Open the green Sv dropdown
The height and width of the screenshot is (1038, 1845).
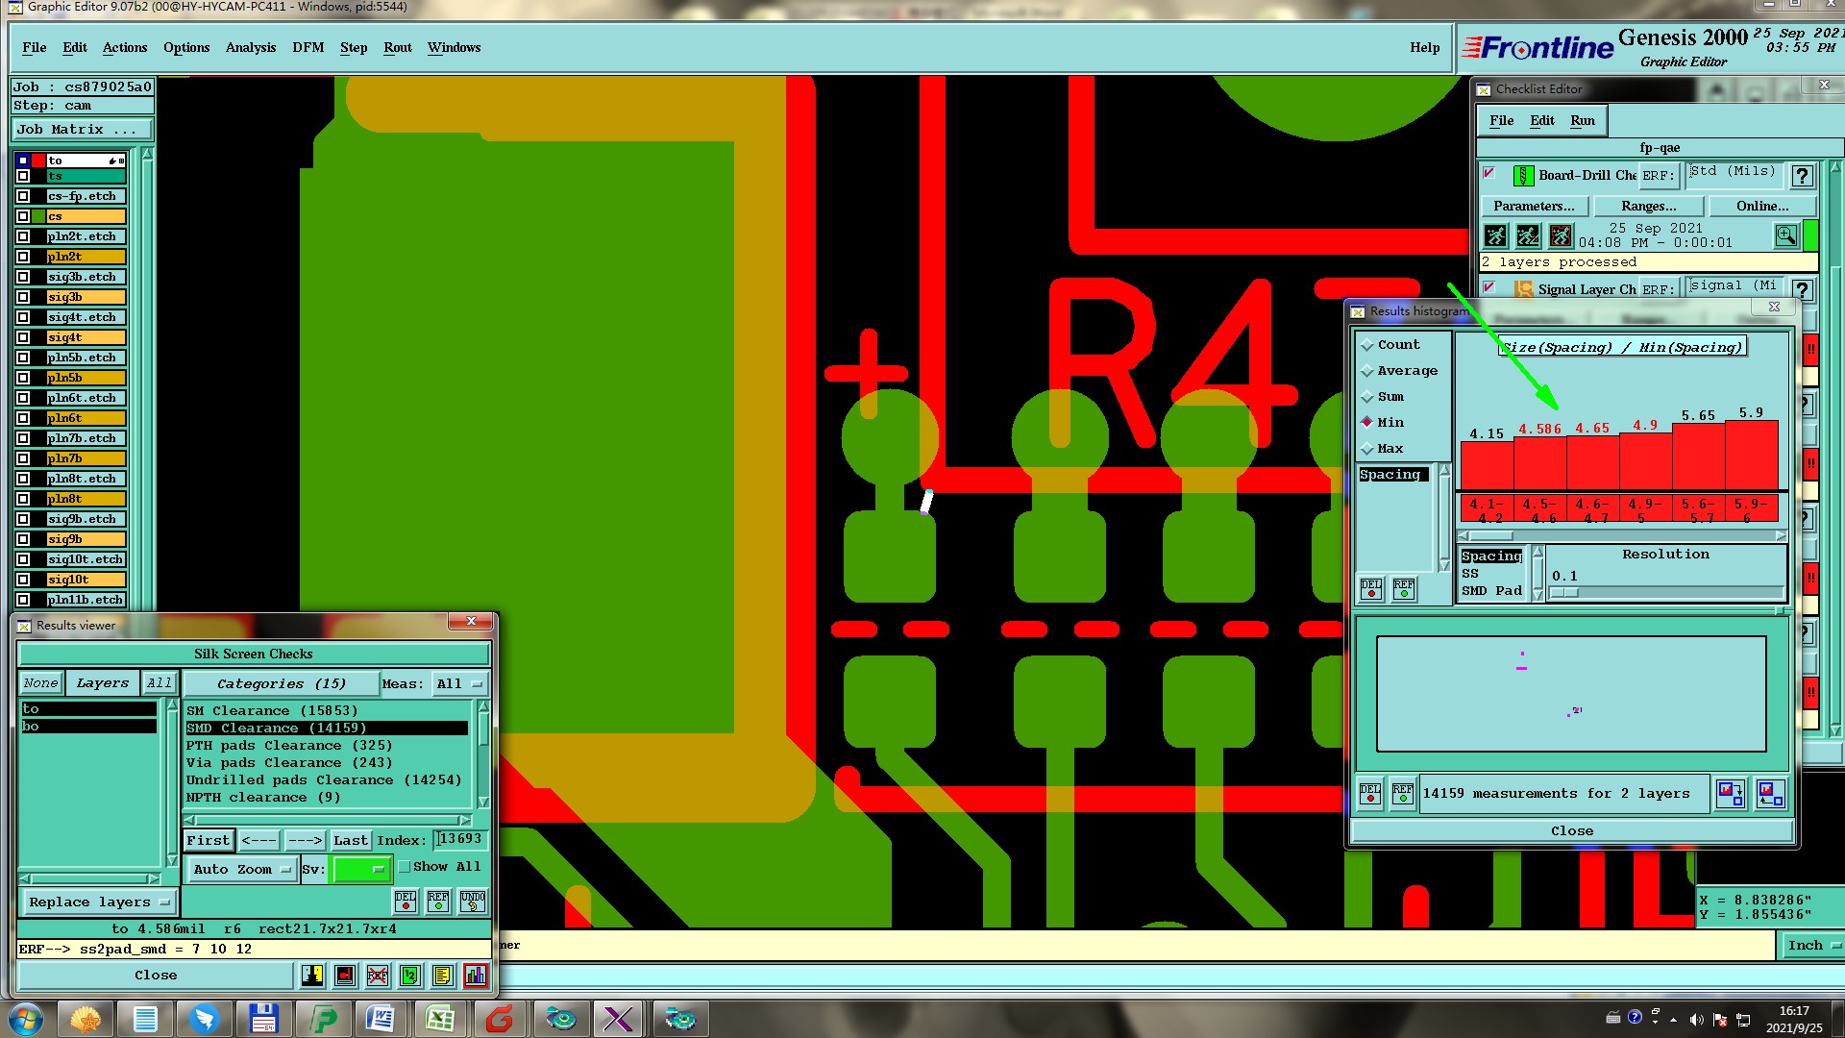361,870
